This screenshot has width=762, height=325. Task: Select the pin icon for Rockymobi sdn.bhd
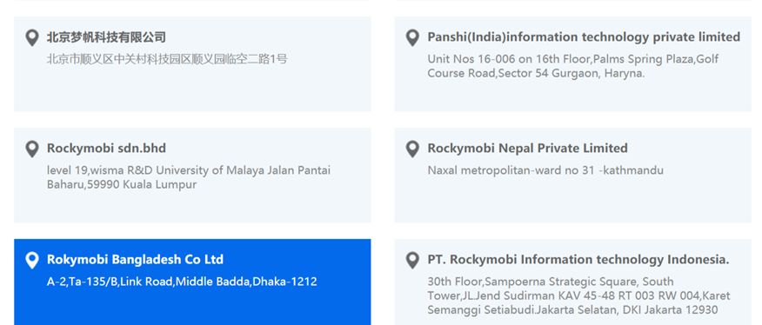tap(32, 149)
